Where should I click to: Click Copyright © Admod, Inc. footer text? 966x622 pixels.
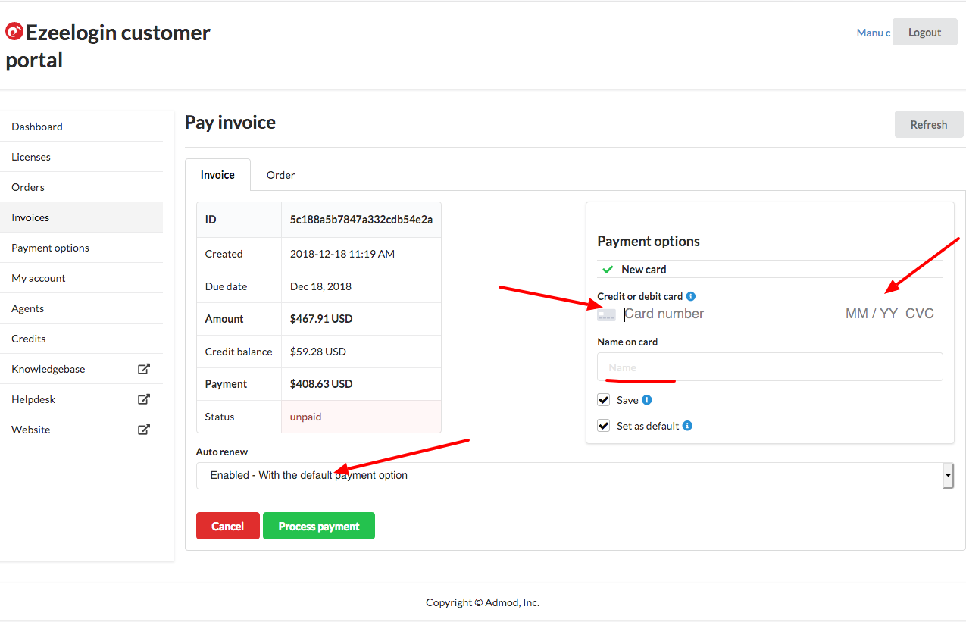click(483, 602)
